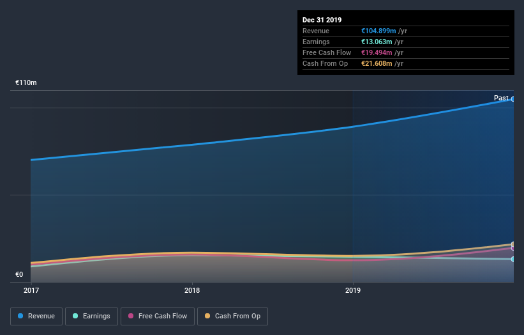Toggle the Cash From Op legend button

(232, 316)
